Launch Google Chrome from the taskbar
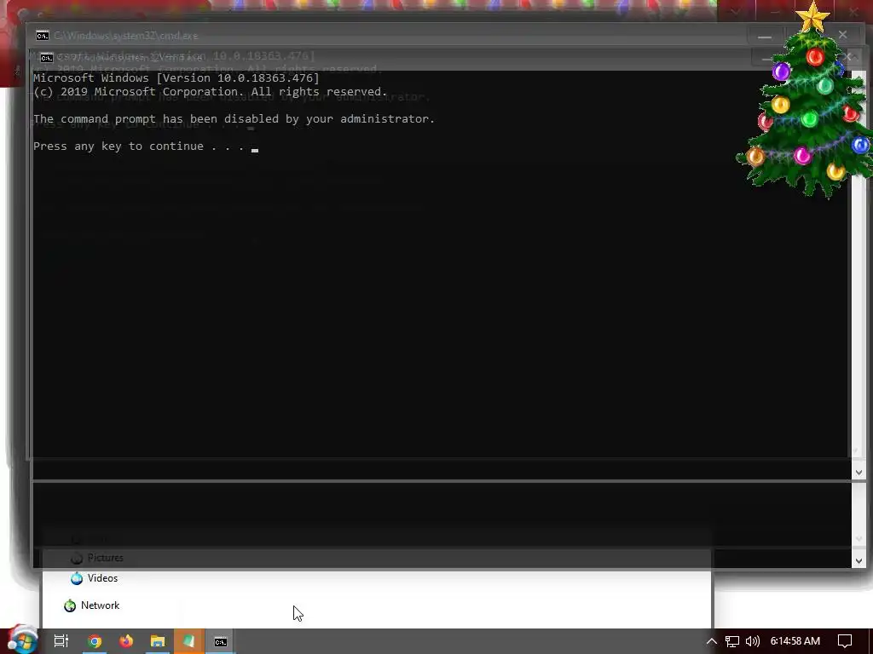 click(95, 641)
